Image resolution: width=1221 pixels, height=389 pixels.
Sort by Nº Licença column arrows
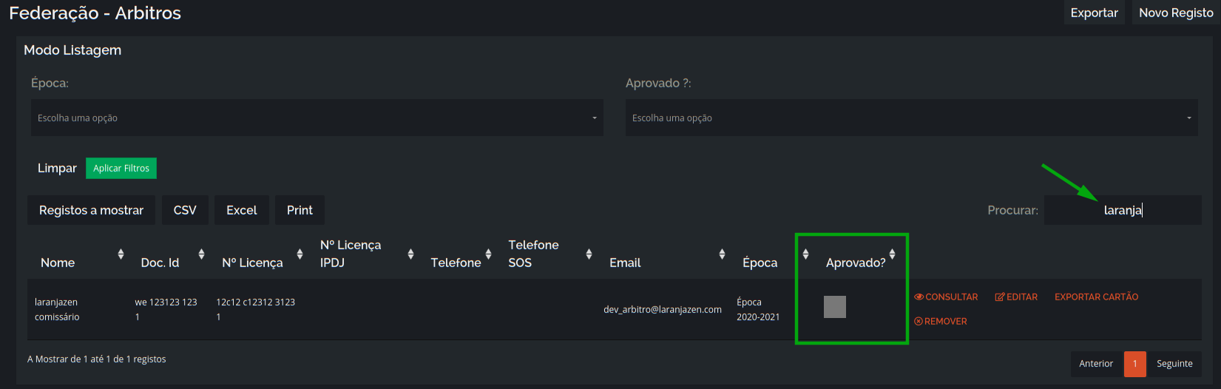pos(300,254)
